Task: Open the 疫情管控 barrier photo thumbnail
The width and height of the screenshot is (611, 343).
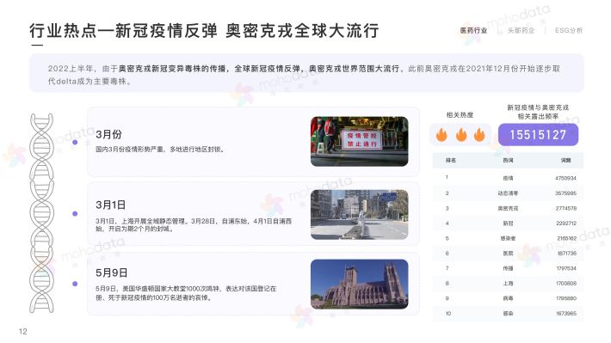Action: point(359,141)
